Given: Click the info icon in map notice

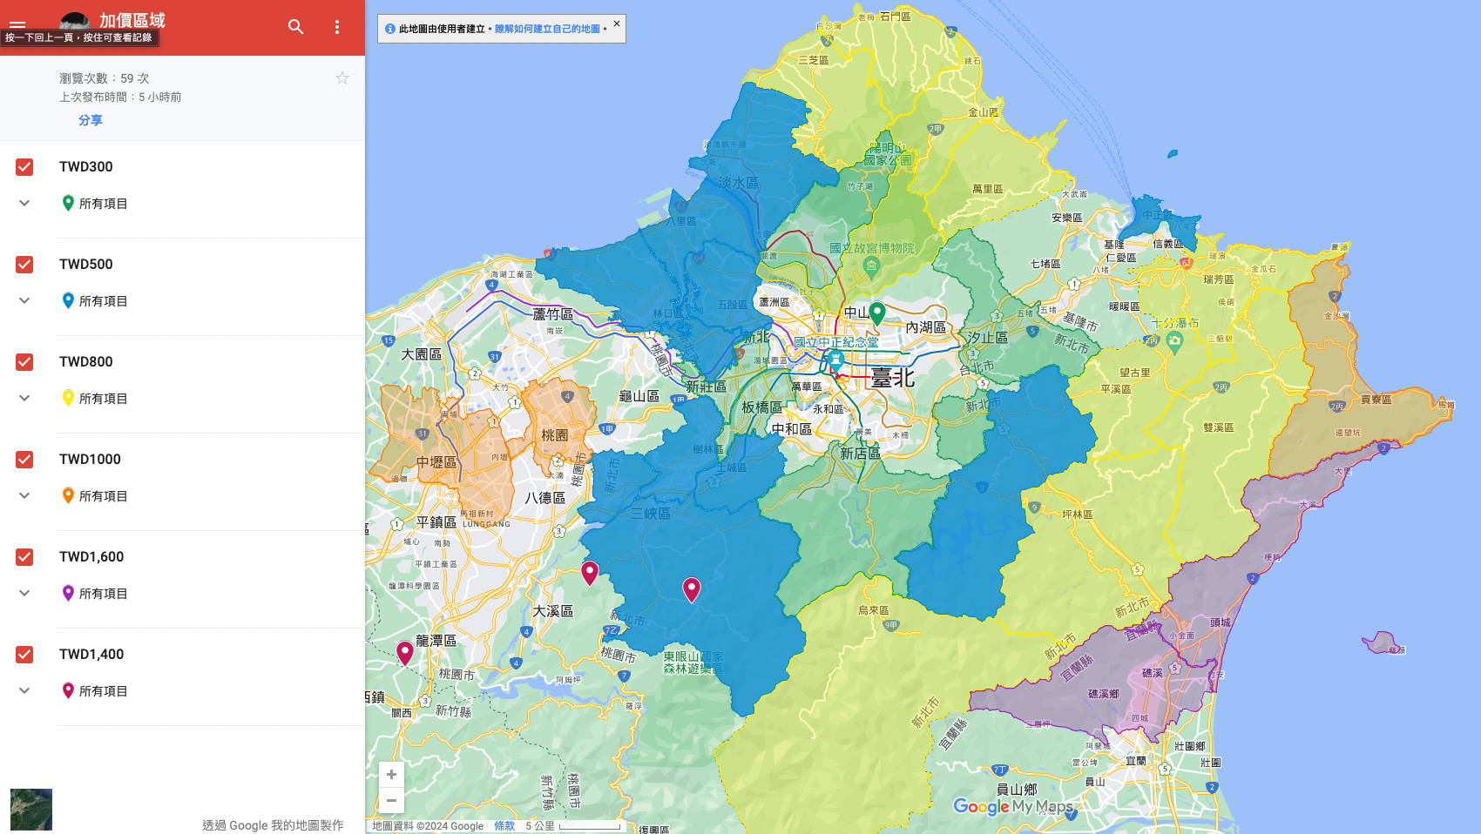Looking at the screenshot, I should tap(390, 29).
